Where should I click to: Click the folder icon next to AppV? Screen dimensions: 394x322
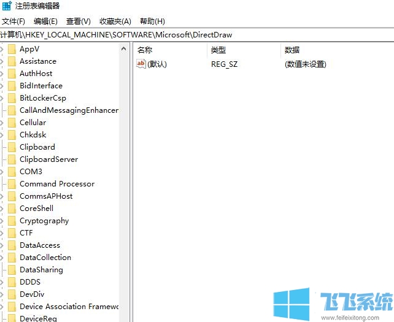click(x=12, y=49)
